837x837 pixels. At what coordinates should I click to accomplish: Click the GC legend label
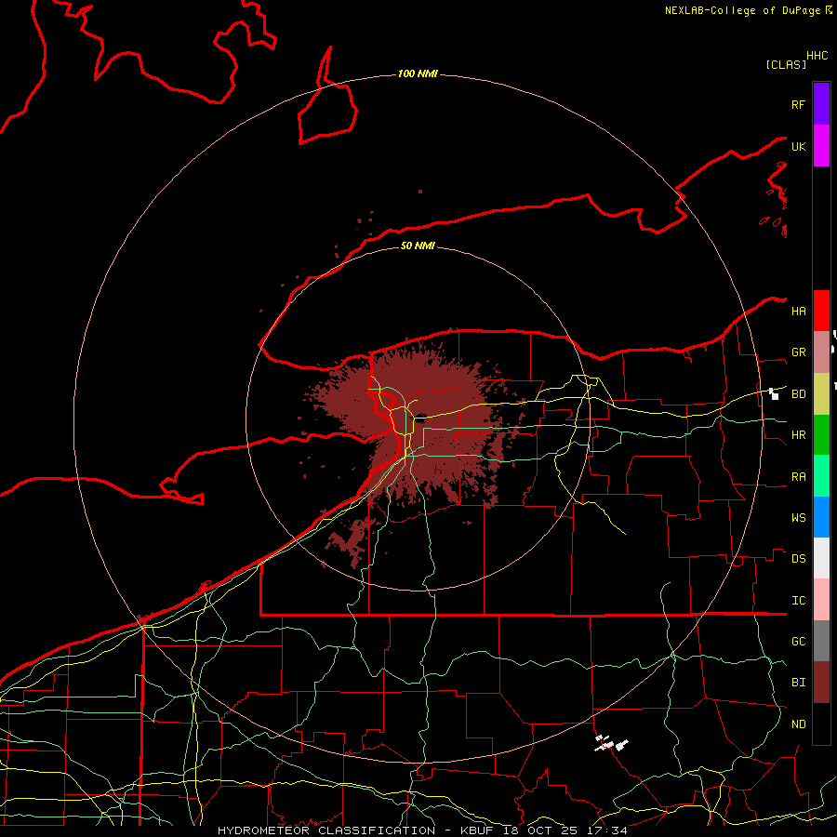point(798,642)
